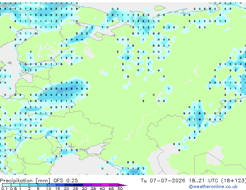Click the '45' legend value label
The image size is (246, 190).
coord(111,188)
